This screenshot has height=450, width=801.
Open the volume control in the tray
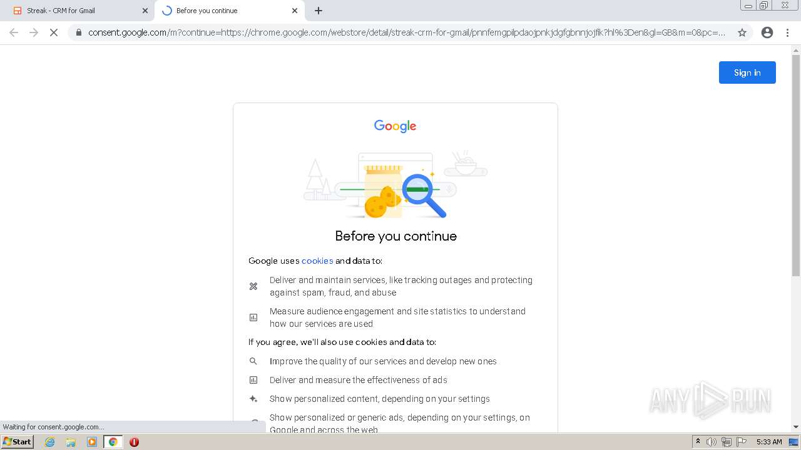712,442
